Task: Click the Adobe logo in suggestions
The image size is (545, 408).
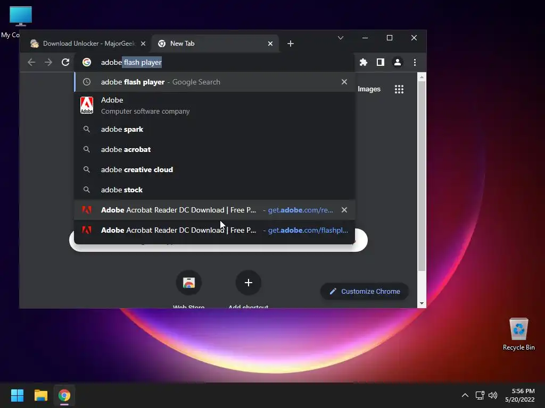Action: [x=87, y=106]
